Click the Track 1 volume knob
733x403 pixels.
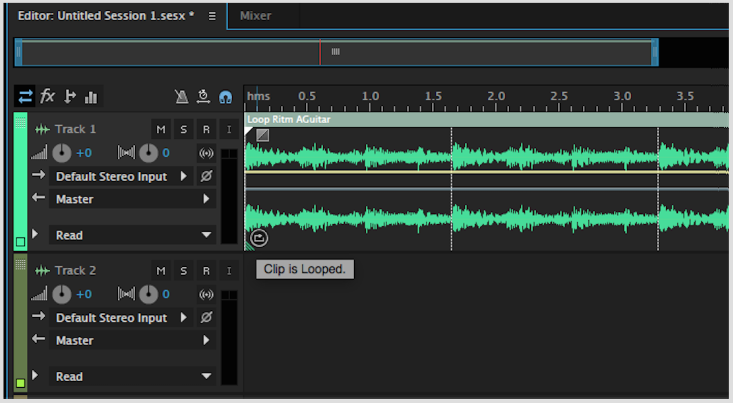point(62,153)
